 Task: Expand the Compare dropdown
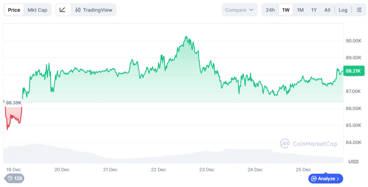coord(239,10)
